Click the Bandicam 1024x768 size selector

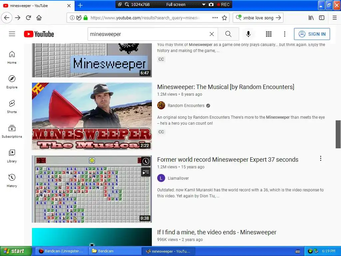140,4
